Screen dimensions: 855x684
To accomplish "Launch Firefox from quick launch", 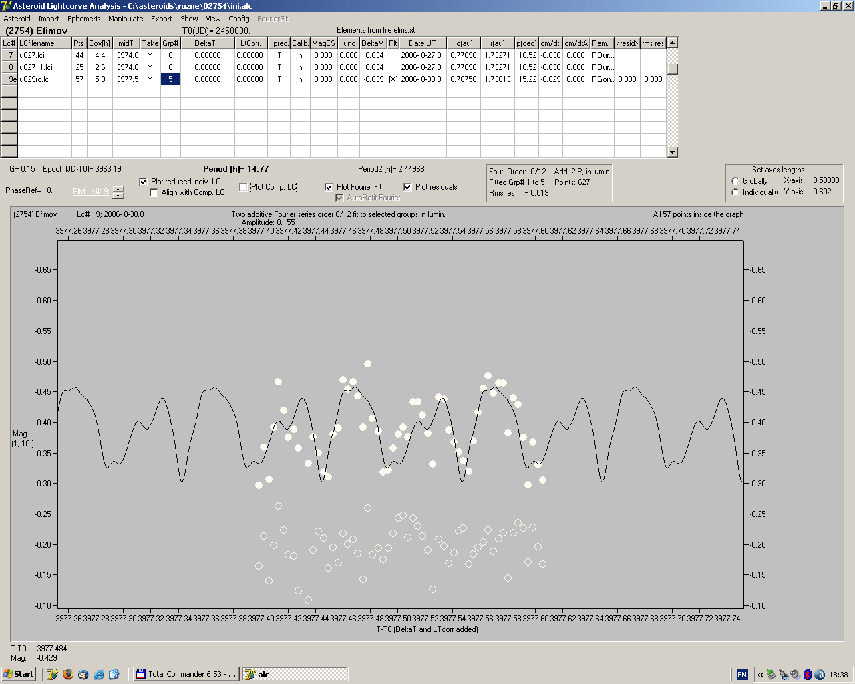I will click(x=68, y=675).
